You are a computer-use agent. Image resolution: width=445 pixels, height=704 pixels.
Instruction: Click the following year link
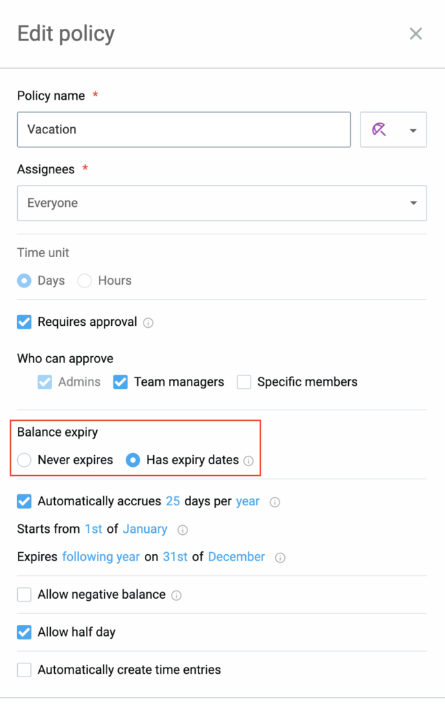point(101,557)
